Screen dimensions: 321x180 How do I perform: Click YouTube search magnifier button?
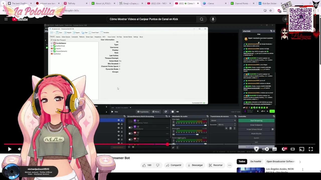[201, 19]
